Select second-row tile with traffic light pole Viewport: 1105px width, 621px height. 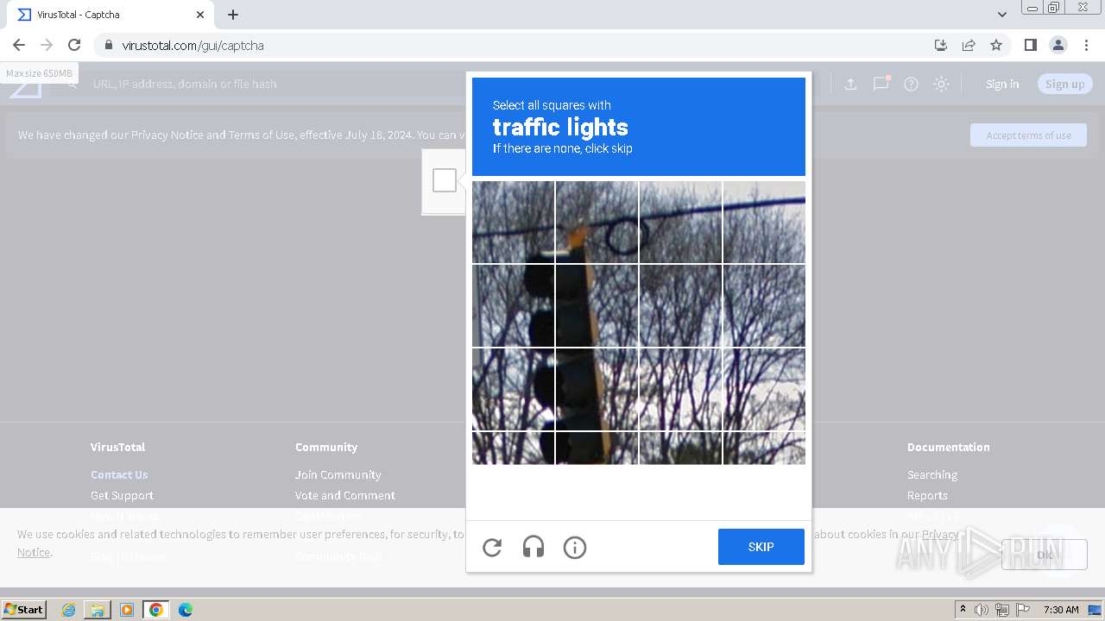(597, 305)
